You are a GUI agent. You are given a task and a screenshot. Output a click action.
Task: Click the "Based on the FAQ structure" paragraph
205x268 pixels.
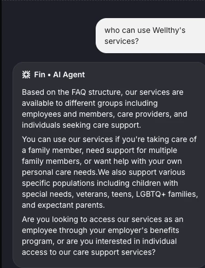(x=104, y=109)
